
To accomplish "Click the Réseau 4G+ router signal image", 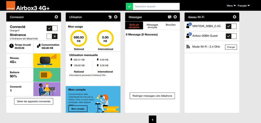I will pyautogui.click(x=47, y=60).
